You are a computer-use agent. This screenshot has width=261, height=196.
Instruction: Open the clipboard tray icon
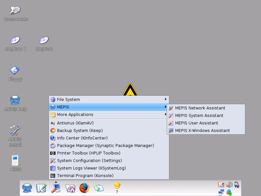click(x=221, y=185)
